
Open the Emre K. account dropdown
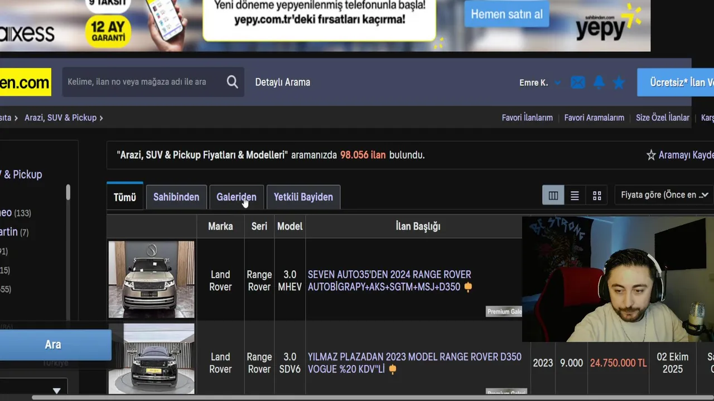point(539,82)
